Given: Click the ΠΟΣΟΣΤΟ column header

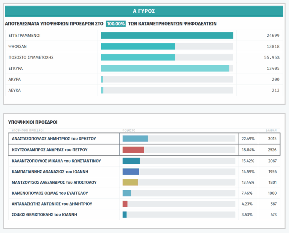Looking at the screenshot, I should pos(129,130).
